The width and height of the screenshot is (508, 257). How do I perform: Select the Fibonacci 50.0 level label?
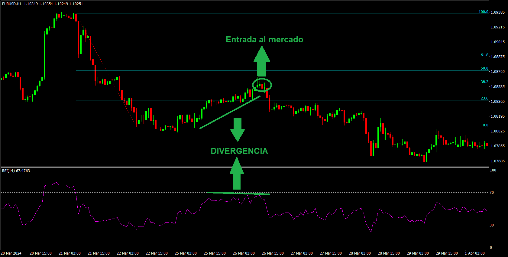[x=484, y=68]
